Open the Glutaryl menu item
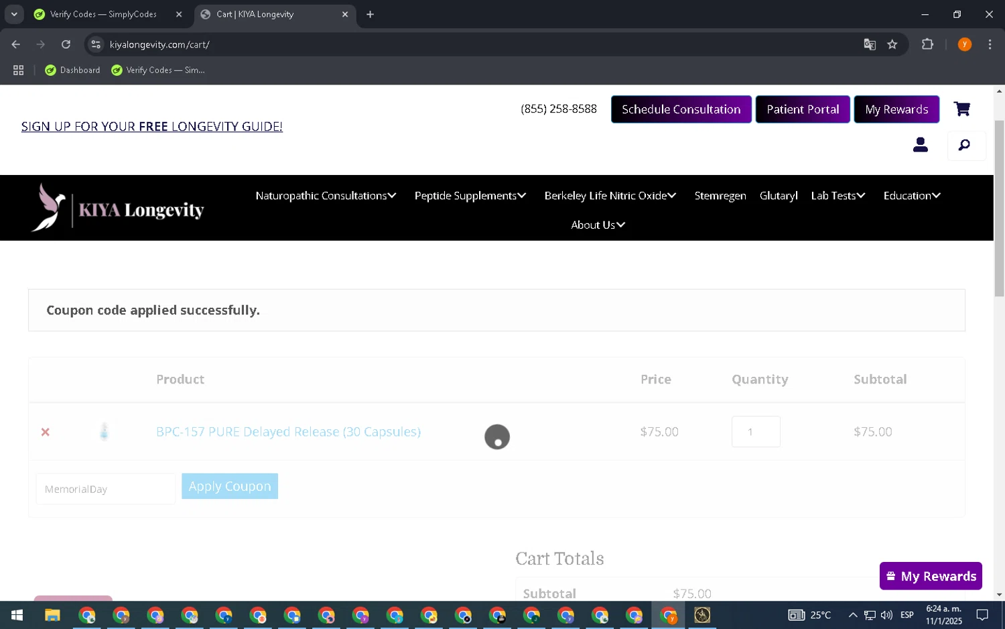 point(779,196)
